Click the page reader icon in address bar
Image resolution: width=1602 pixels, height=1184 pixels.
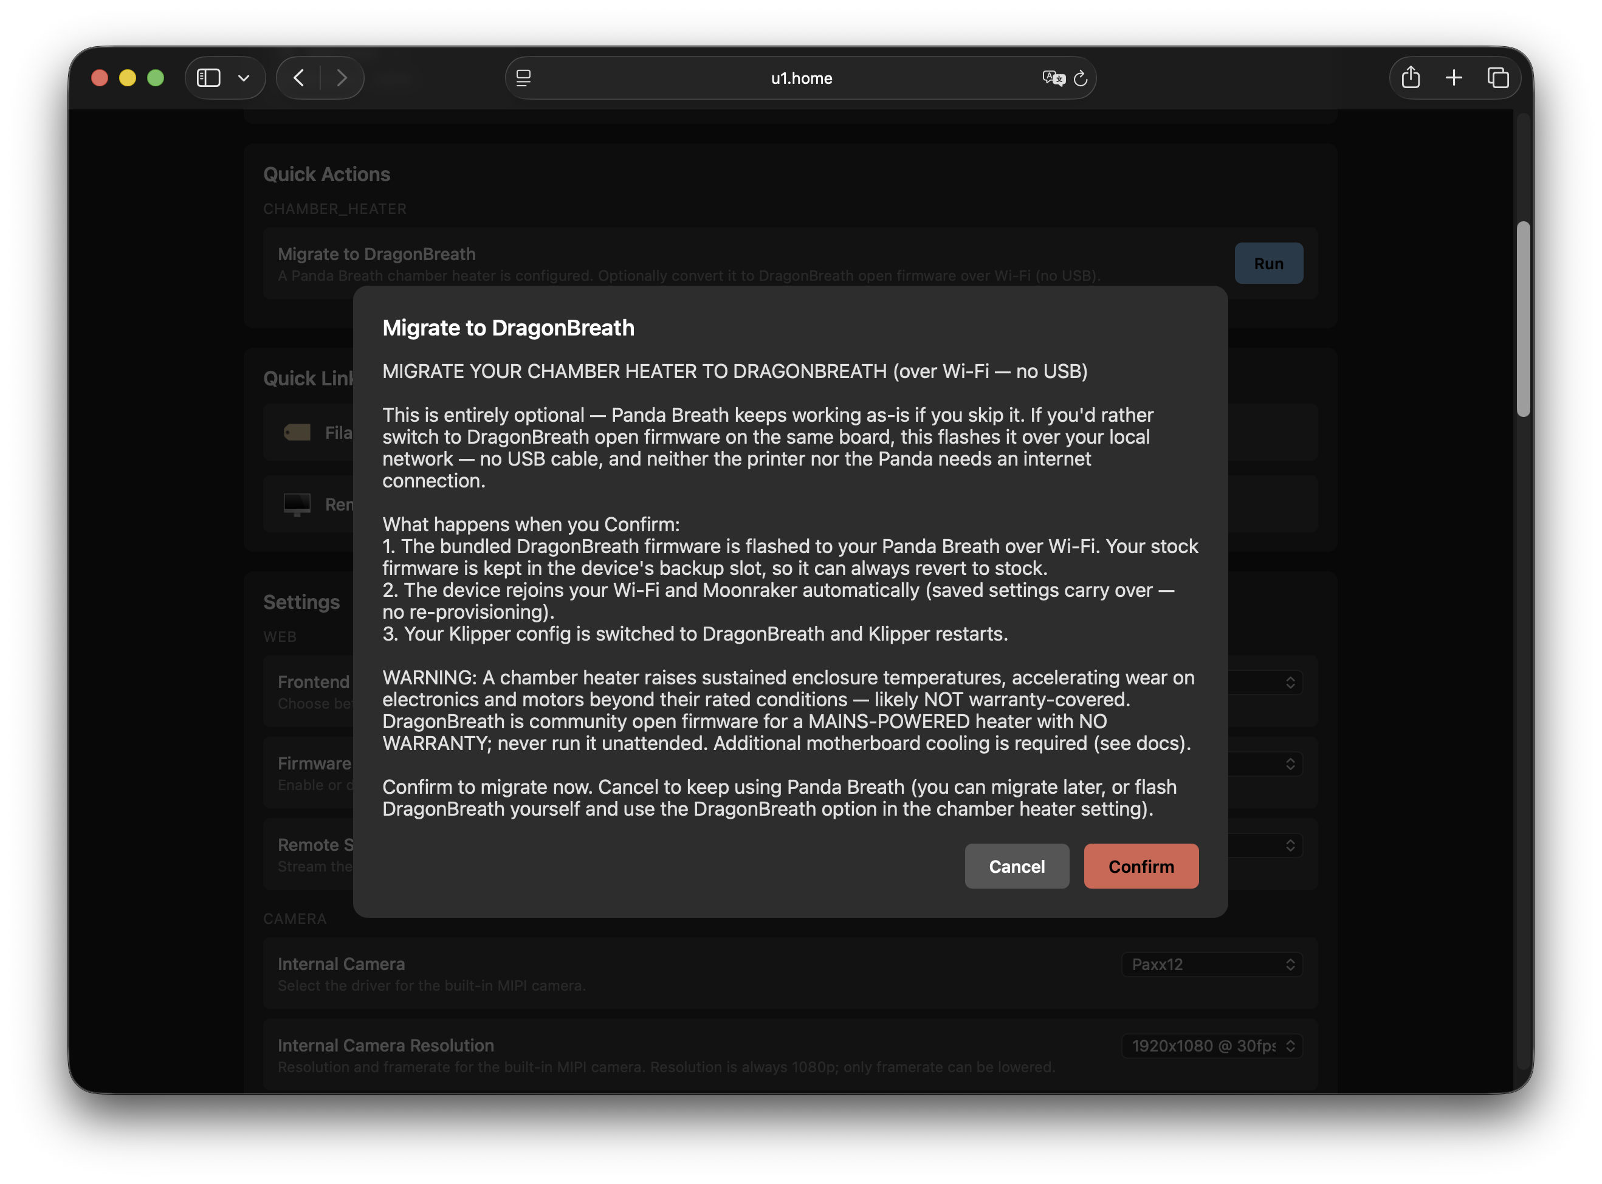[524, 77]
